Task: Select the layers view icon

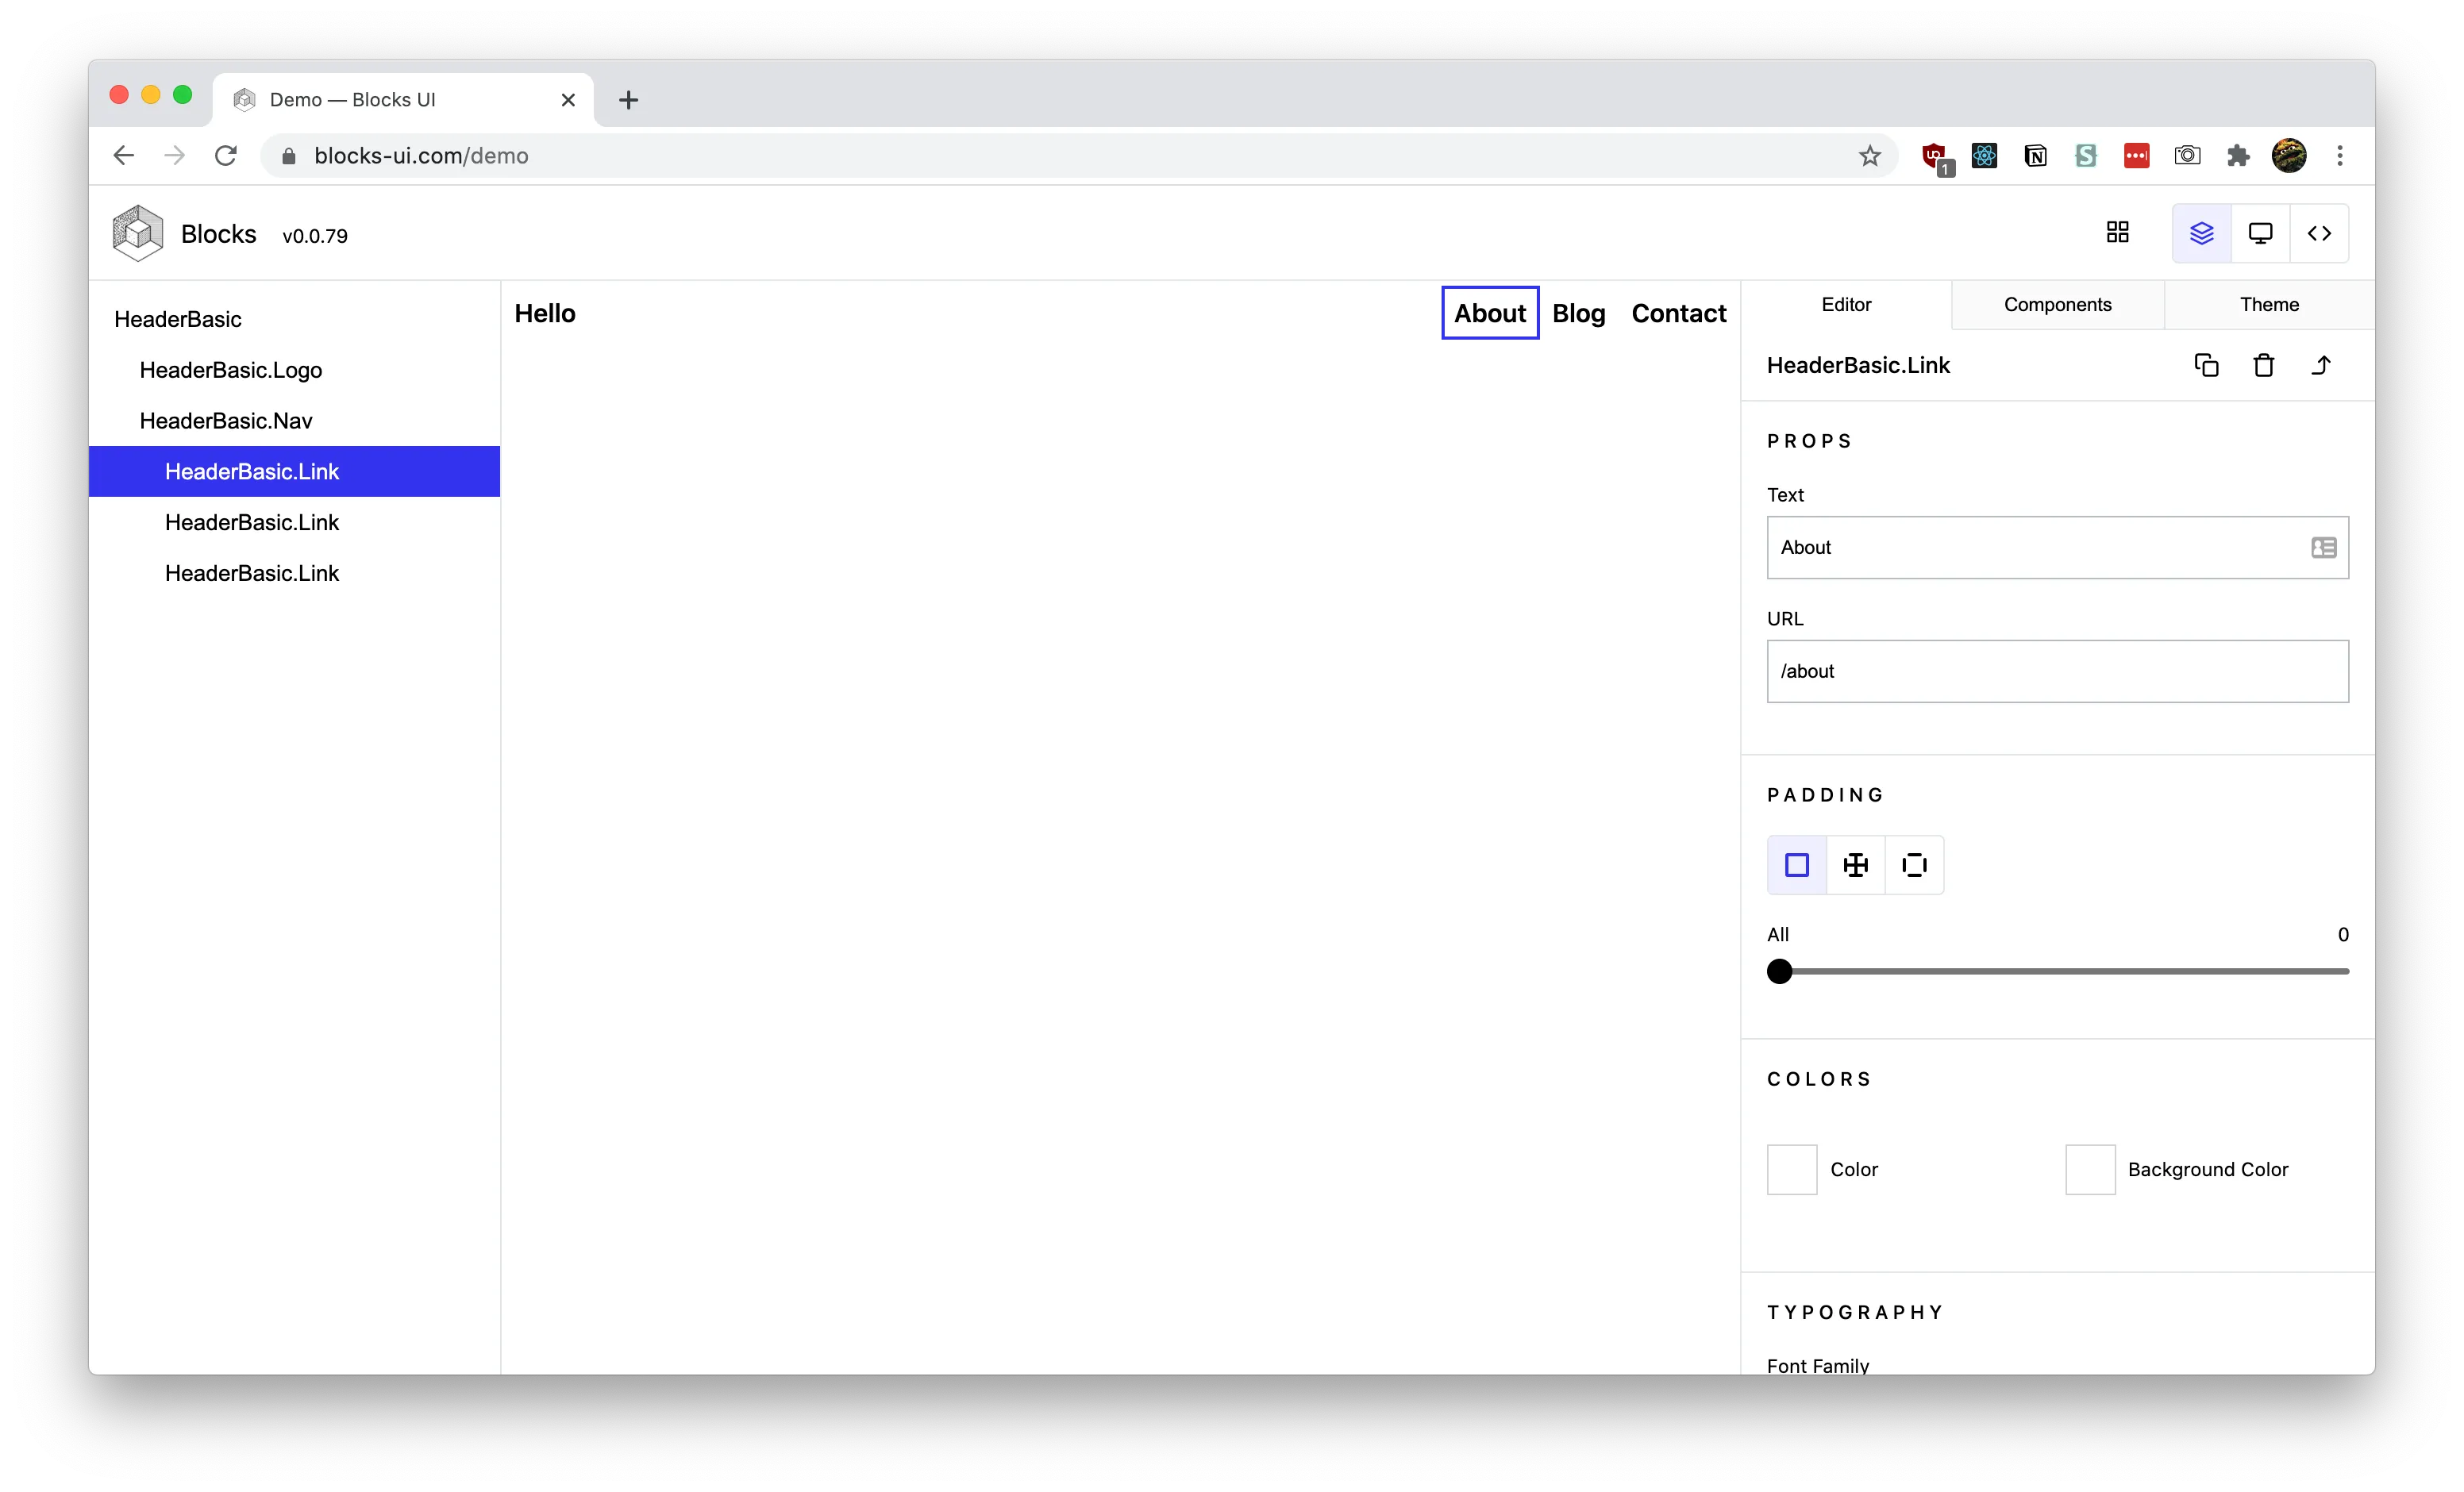Action: click(x=2201, y=233)
